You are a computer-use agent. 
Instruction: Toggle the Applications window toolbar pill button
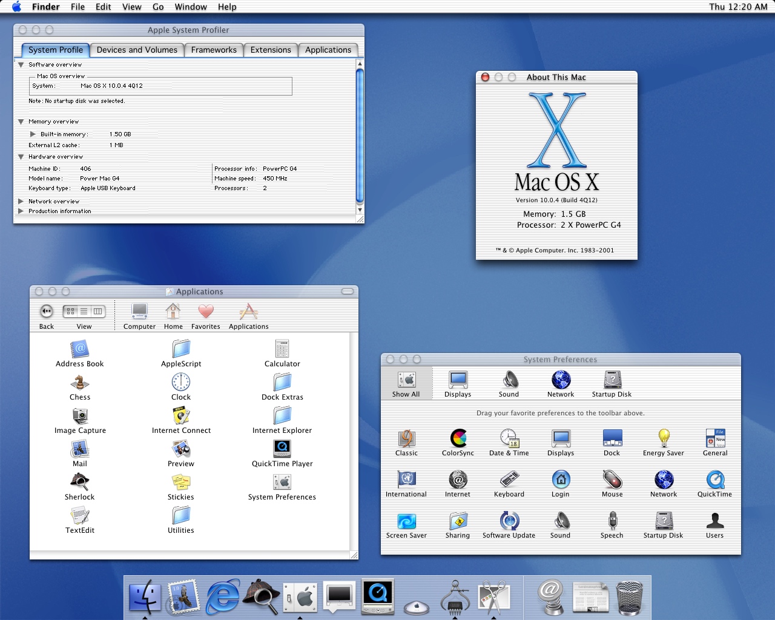coord(348,291)
